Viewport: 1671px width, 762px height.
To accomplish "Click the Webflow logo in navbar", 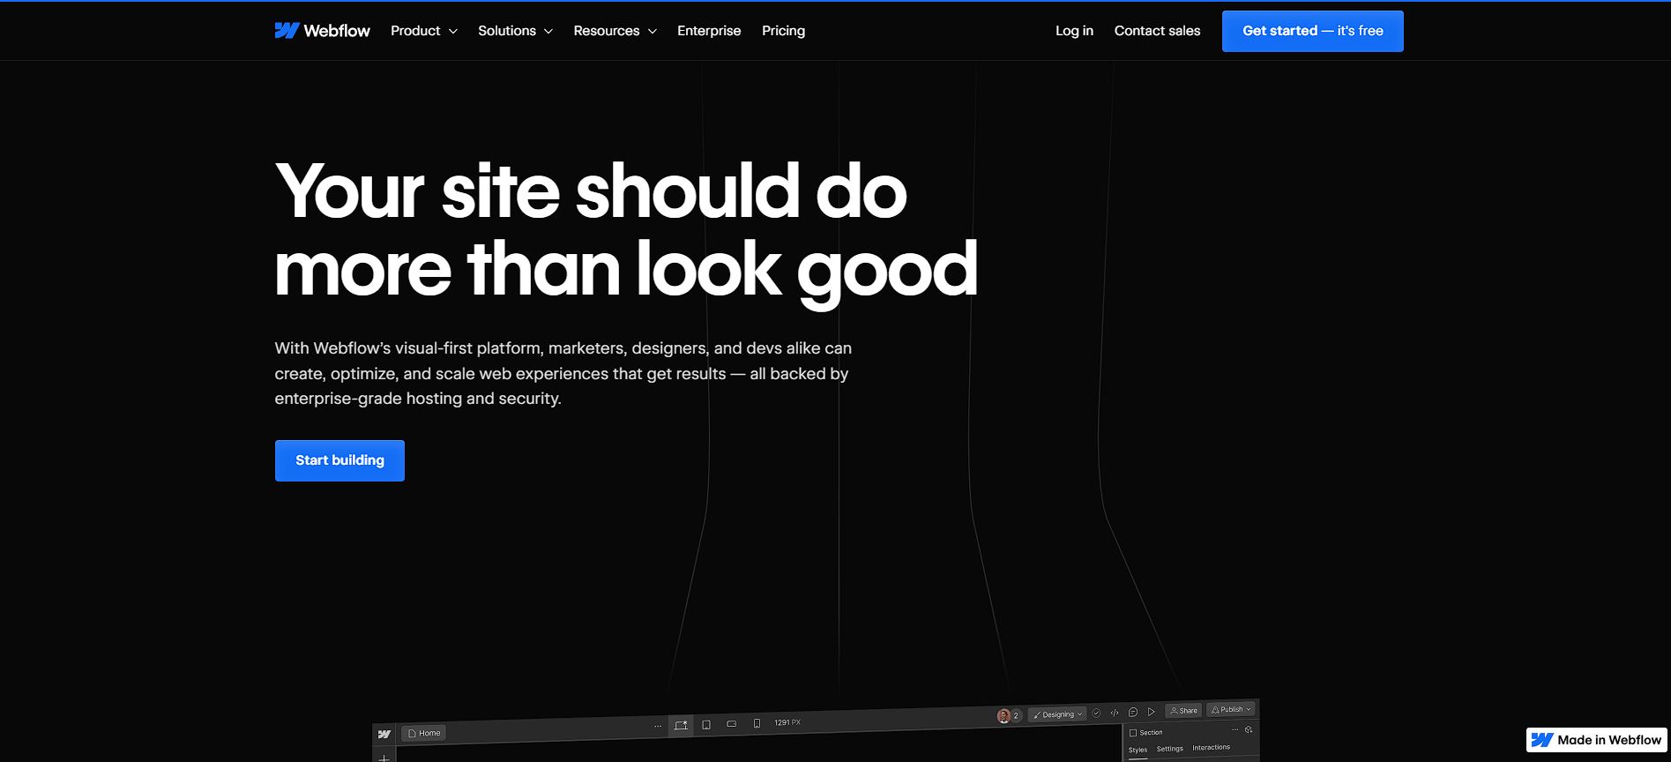I will tap(322, 31).
